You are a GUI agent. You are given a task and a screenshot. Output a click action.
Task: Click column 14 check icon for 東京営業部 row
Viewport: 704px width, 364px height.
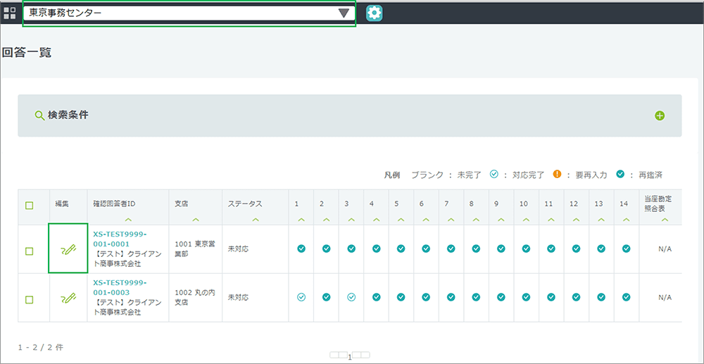tap(626, 249)
